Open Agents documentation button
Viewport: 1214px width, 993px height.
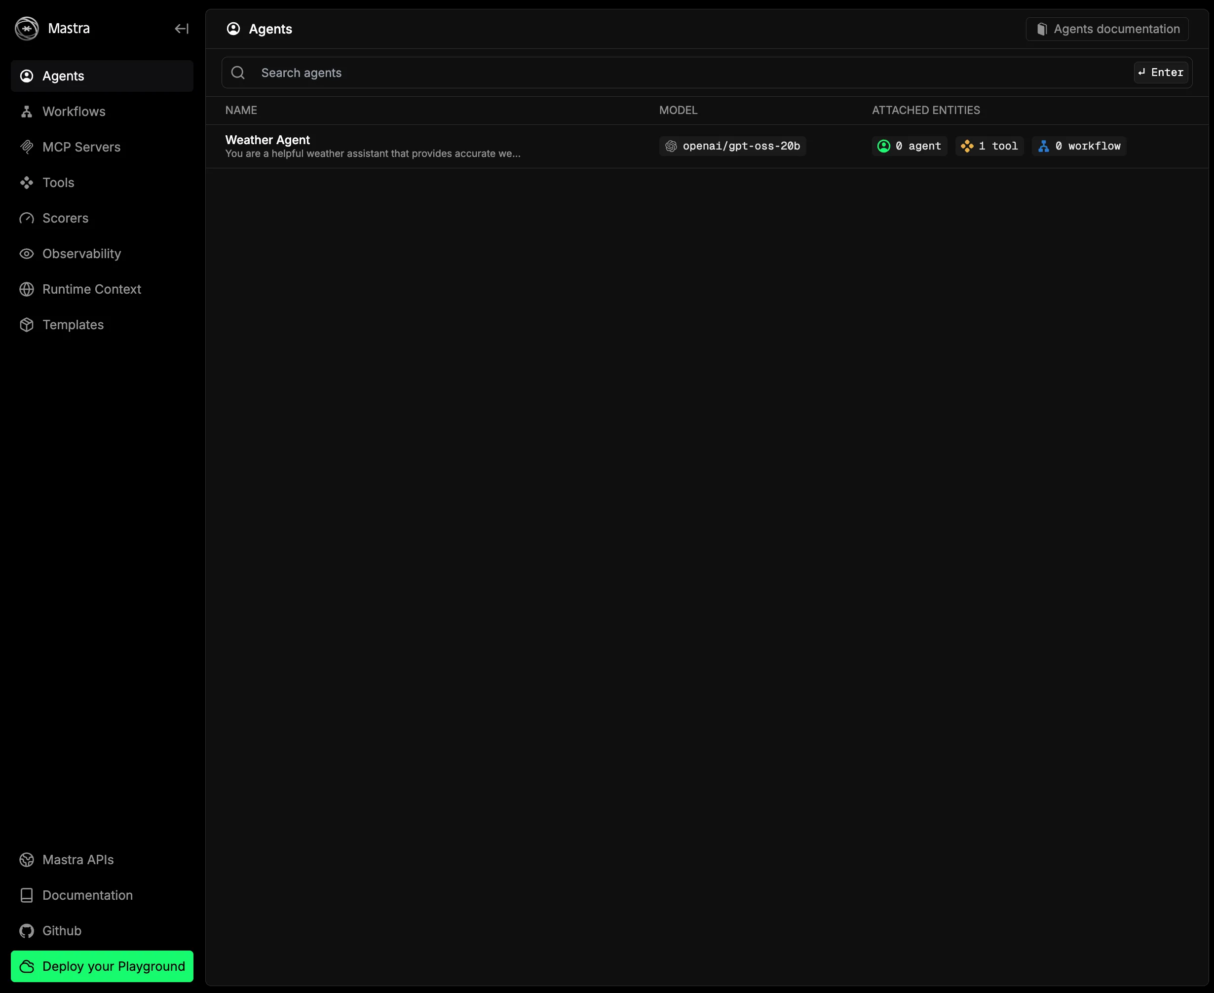[x=1107, y=29]
